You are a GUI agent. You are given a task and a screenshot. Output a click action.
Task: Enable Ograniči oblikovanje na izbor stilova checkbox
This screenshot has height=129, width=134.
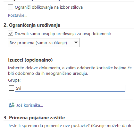coord(11,7)
